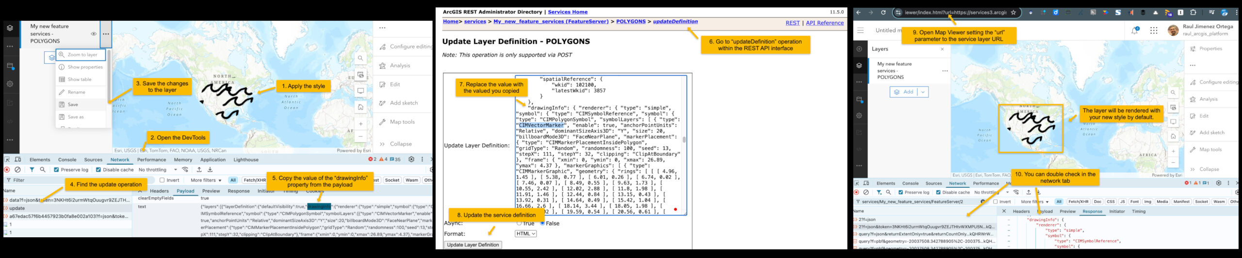Click the textarea's vertical scrollbar thumb

tap(684, 139)
